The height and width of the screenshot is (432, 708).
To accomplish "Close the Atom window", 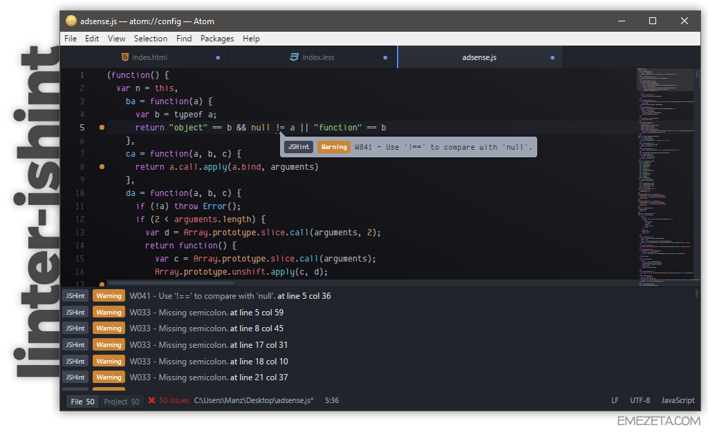I will point(684,21).
